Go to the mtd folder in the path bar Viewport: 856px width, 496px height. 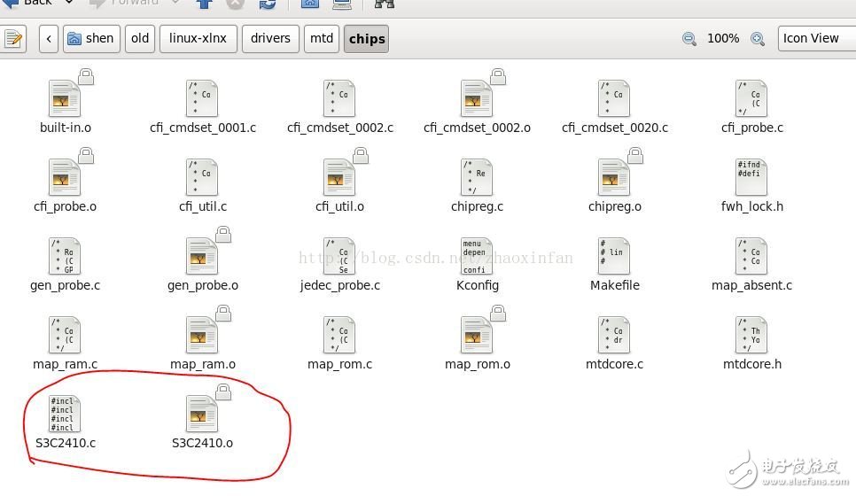pyautogui.click(x=321, y=39)
